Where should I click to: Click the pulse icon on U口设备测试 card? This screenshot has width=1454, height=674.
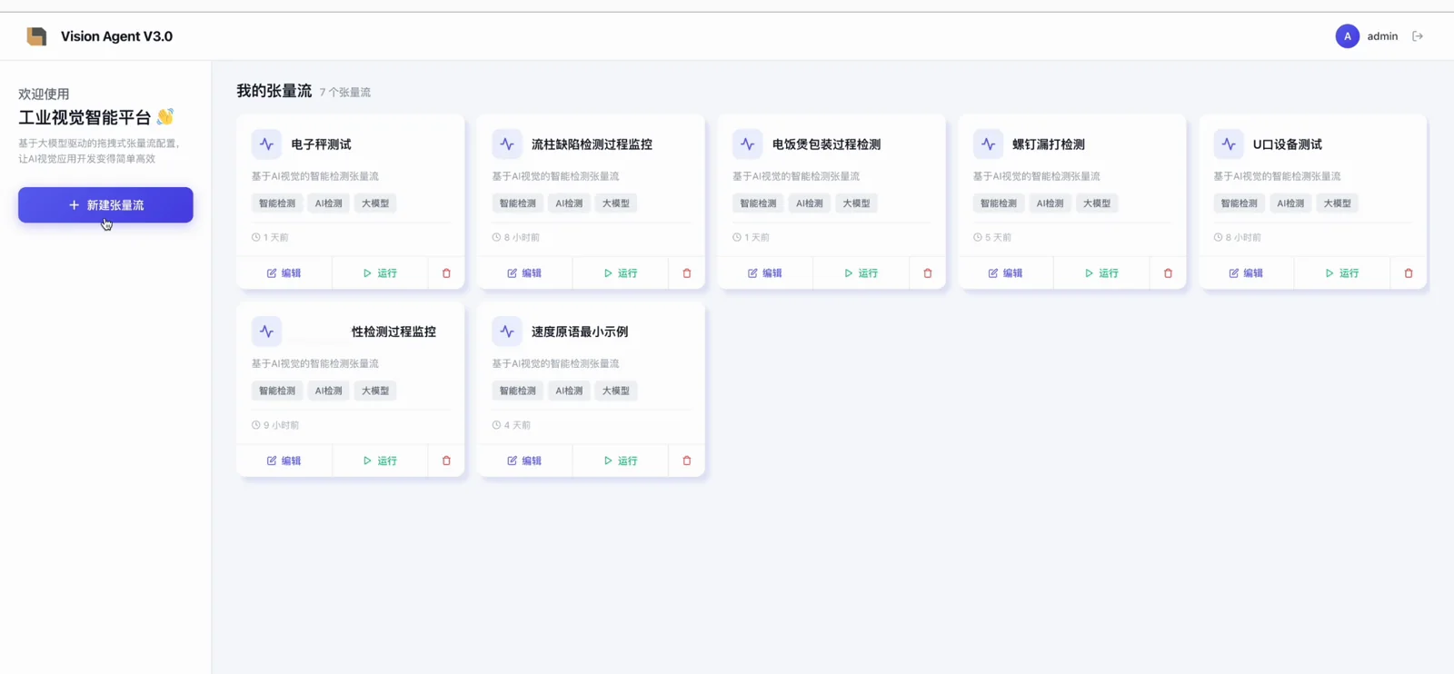(x=1229, y=144)
